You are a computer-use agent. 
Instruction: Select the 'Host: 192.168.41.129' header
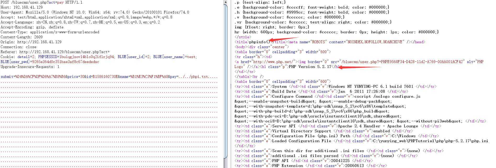22,7
